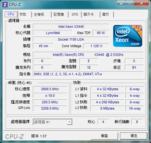Viewport: 151px width, 143px height.
Task: Click the name field Intel Xeon X3440
Action: point(71,27)
